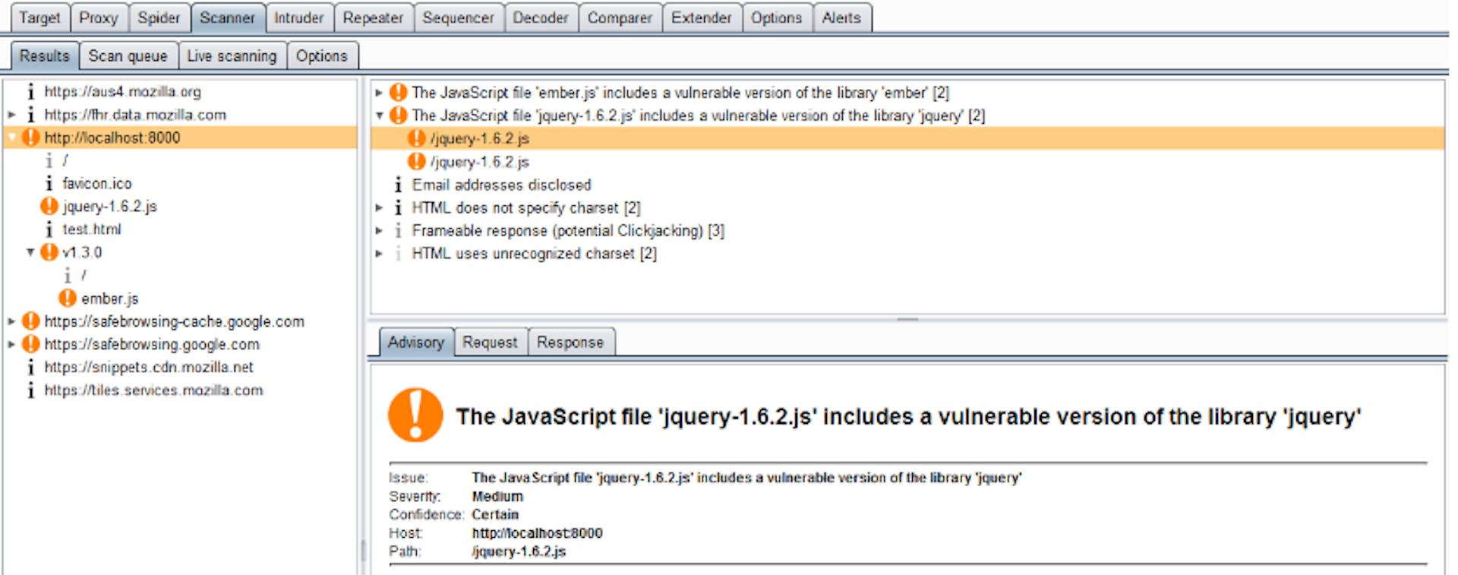Select https://snippets.cdn.mozilla.net in the site tree
The height and width of the screenshot is (575, 1458).
coord(148,367)
